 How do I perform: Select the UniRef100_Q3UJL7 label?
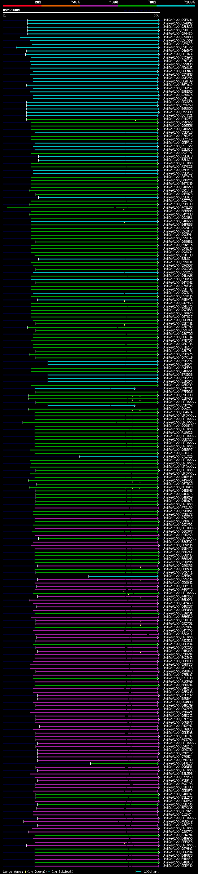(x=177, y=453)
